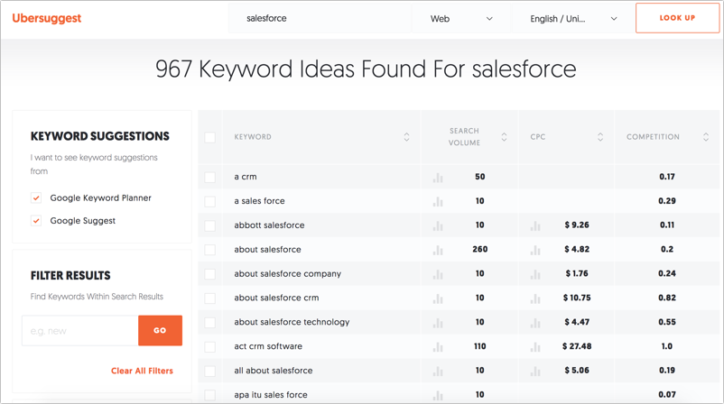Uncheck Google Keyword Planner source

(36, 197)
